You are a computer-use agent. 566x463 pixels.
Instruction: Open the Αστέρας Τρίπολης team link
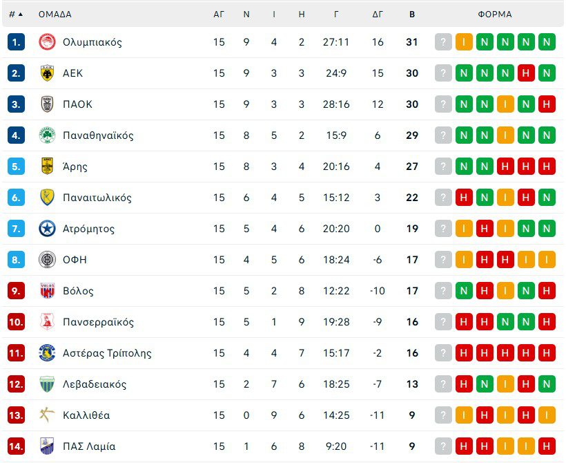click(x=106, y=353)
